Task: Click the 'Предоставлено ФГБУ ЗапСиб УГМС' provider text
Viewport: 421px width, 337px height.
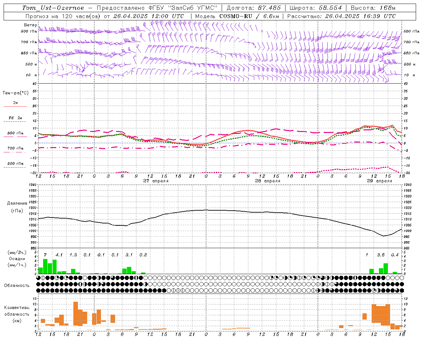Action: [x=157, y=8]
